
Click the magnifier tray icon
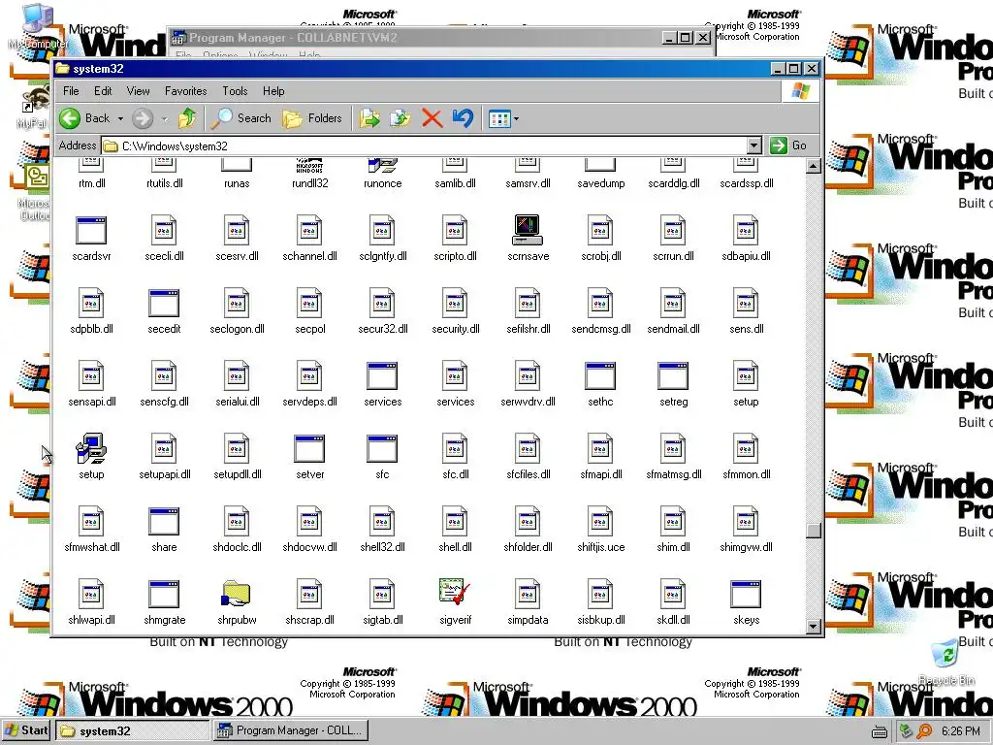pyautogui.click(x=924, y=731)
